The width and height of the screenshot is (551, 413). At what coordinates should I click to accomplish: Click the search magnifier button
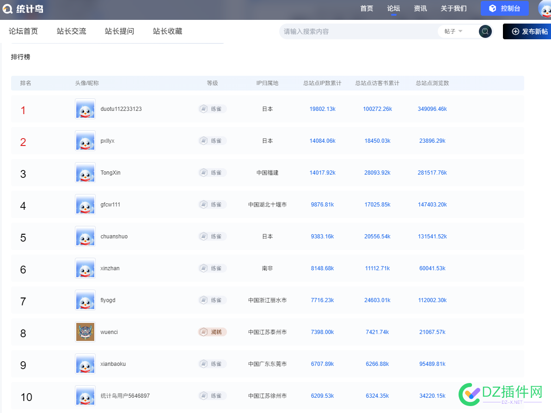click(485, 31)
